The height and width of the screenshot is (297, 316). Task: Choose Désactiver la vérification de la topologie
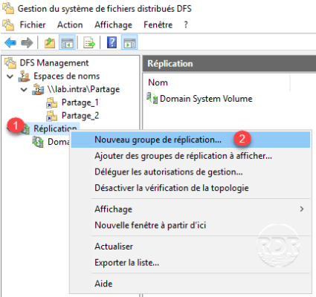click(190, 188)
